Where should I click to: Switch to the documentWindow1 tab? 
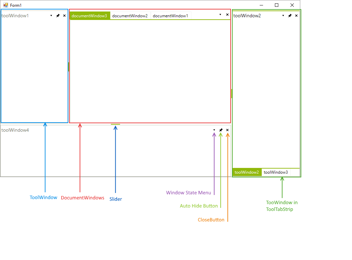[171, 15]
